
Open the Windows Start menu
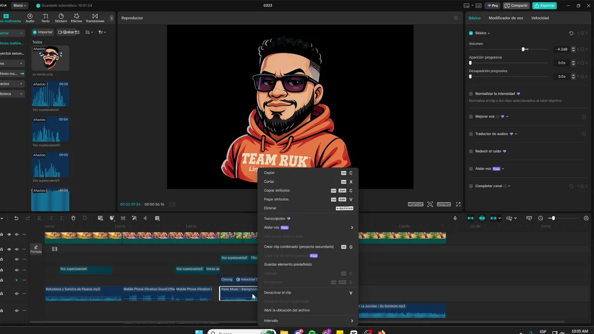click(x=199, y=332)
